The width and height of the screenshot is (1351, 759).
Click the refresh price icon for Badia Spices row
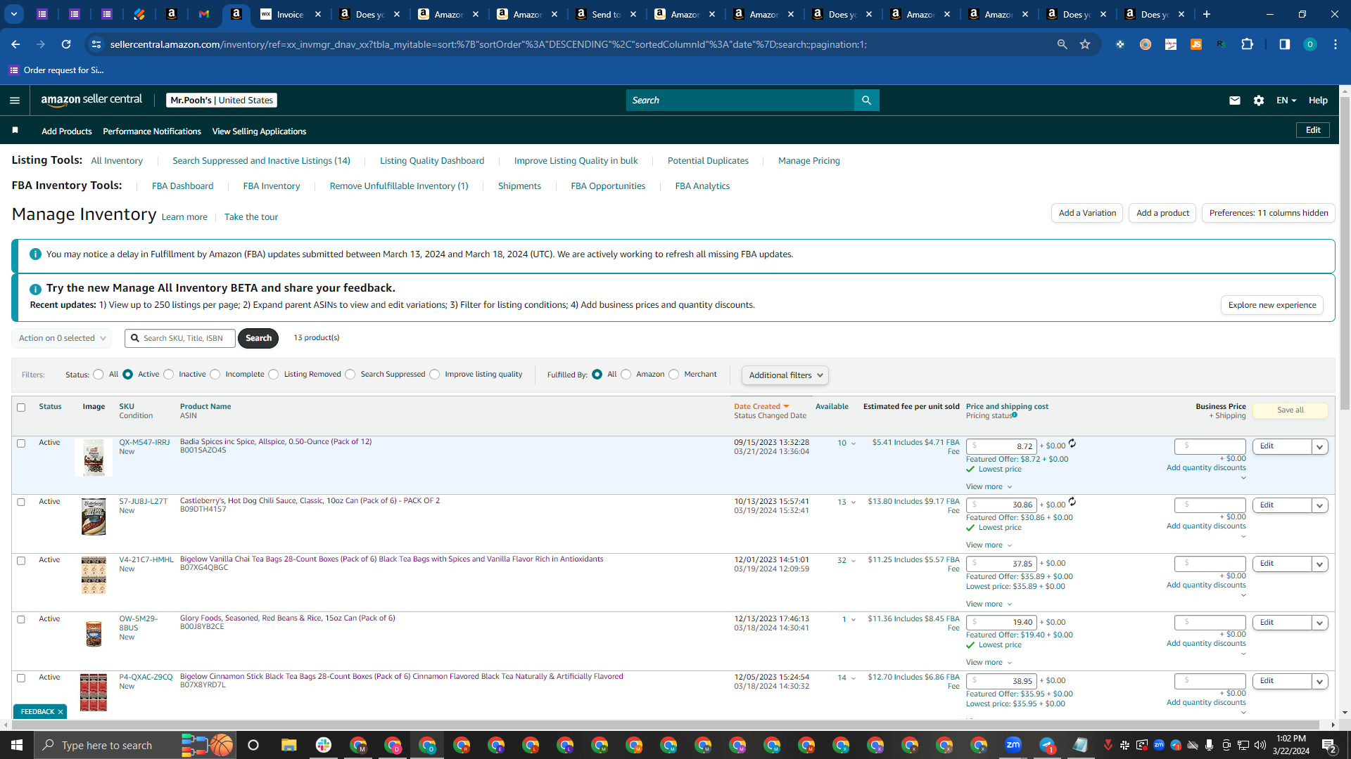coord(1072,443)
